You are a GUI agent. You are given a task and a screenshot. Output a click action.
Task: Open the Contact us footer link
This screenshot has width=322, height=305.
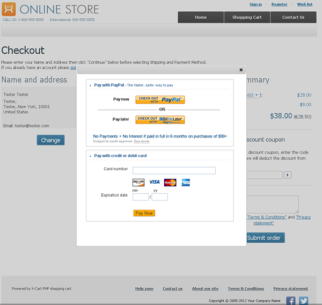[173, 288]
